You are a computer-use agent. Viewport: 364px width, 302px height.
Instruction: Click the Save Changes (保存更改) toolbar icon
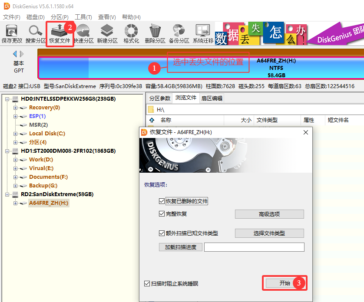(x=12, y=34)
